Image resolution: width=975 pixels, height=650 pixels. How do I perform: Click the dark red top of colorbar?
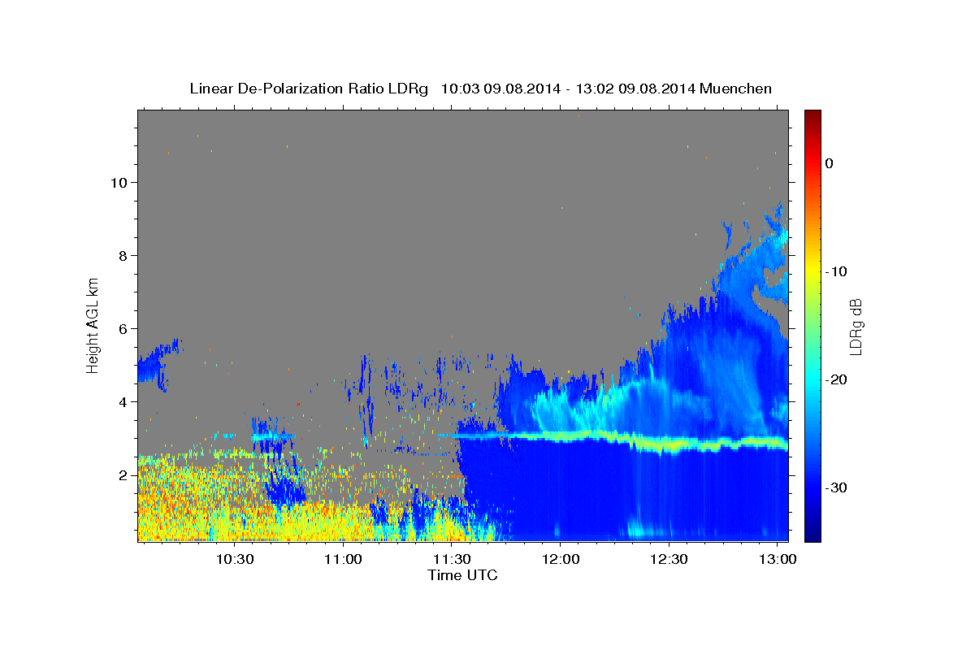pyautogui.click(x=812, y=118)
